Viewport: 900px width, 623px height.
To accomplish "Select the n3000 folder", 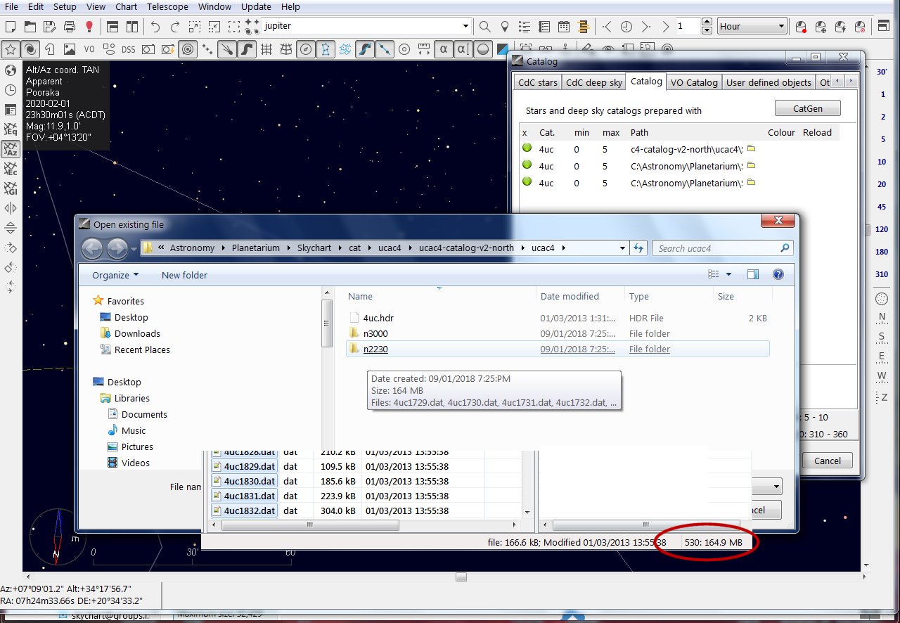I will (x=375, y=333).
